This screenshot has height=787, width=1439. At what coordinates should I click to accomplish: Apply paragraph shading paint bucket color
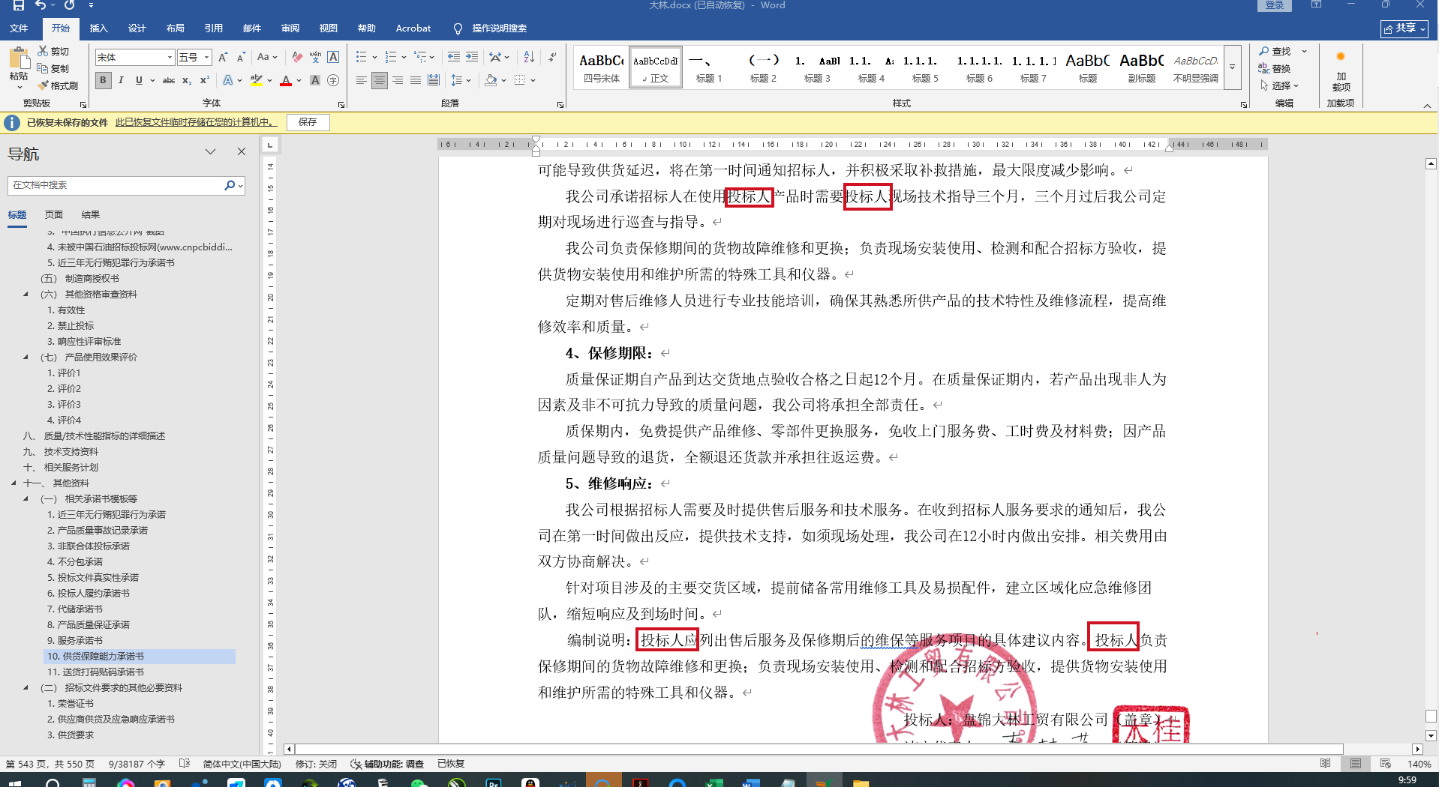coord(491,80)
